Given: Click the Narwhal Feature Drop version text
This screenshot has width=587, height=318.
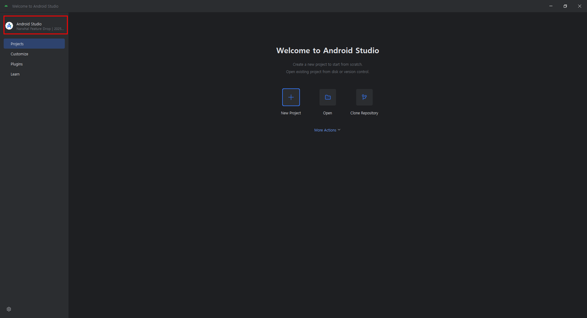Looking at the screenshot, I should [x=40, y=29].
